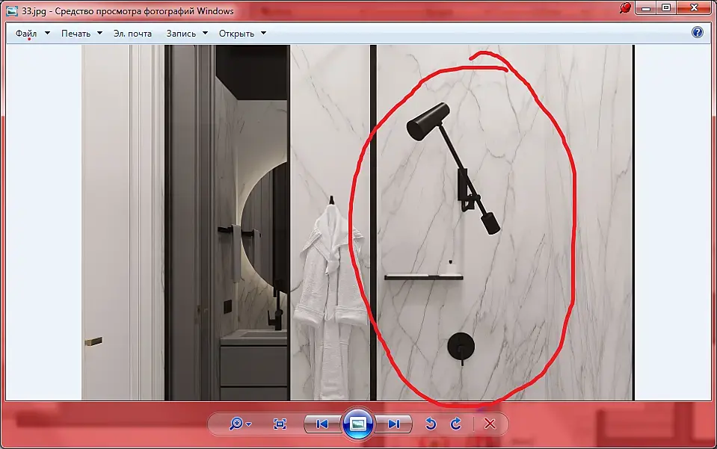
Task: Go to the next photo
Action: pos(394,424)
